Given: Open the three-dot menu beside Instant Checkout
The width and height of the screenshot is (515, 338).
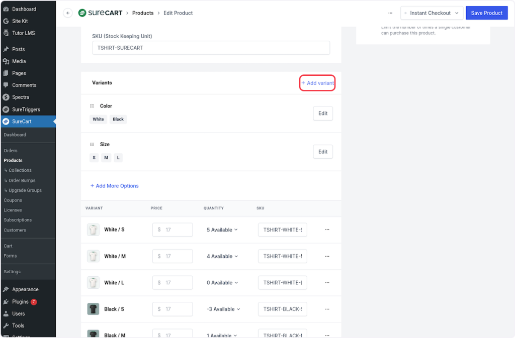Looking at the screenshot, I should pos(390,13).
